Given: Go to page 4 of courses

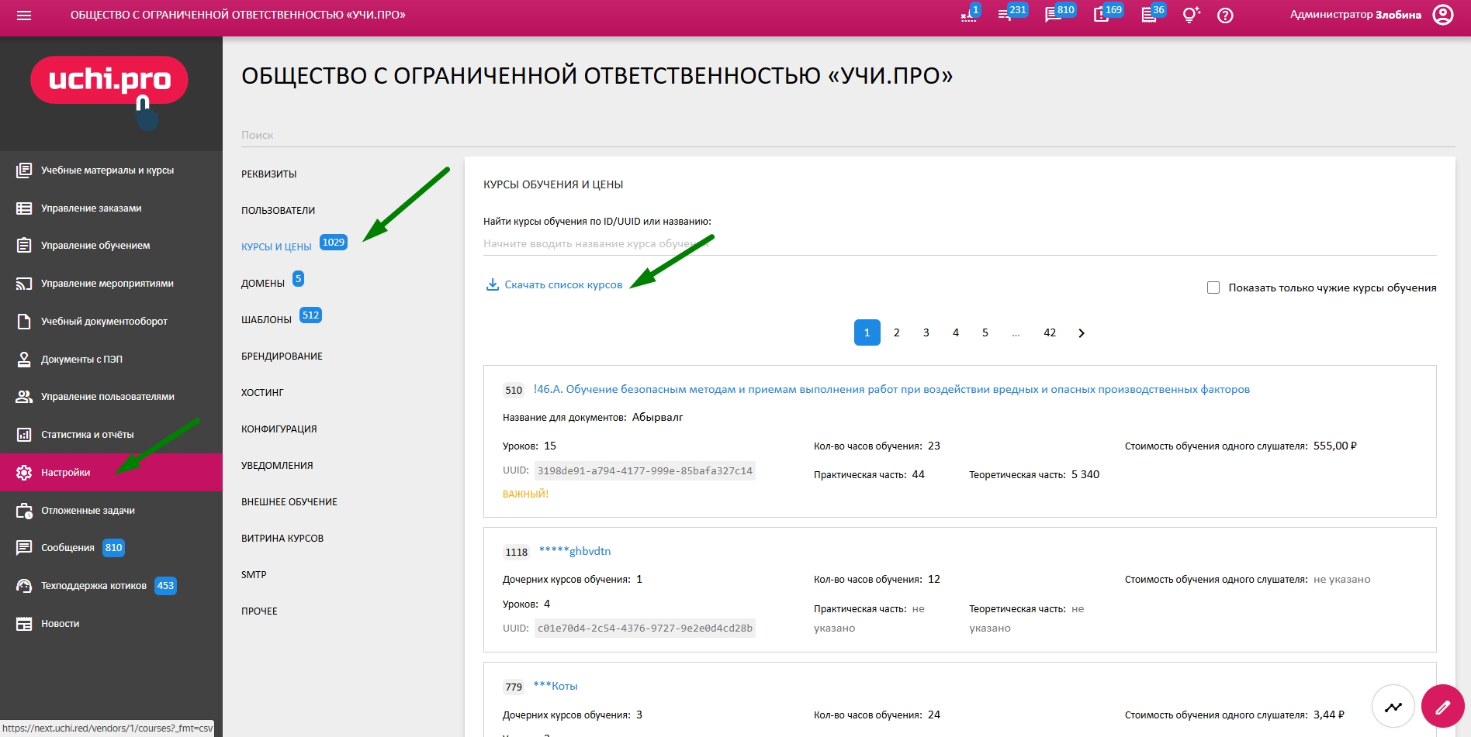Looking at the screenshot, I should pyautogui.click(x=956, y=332).
